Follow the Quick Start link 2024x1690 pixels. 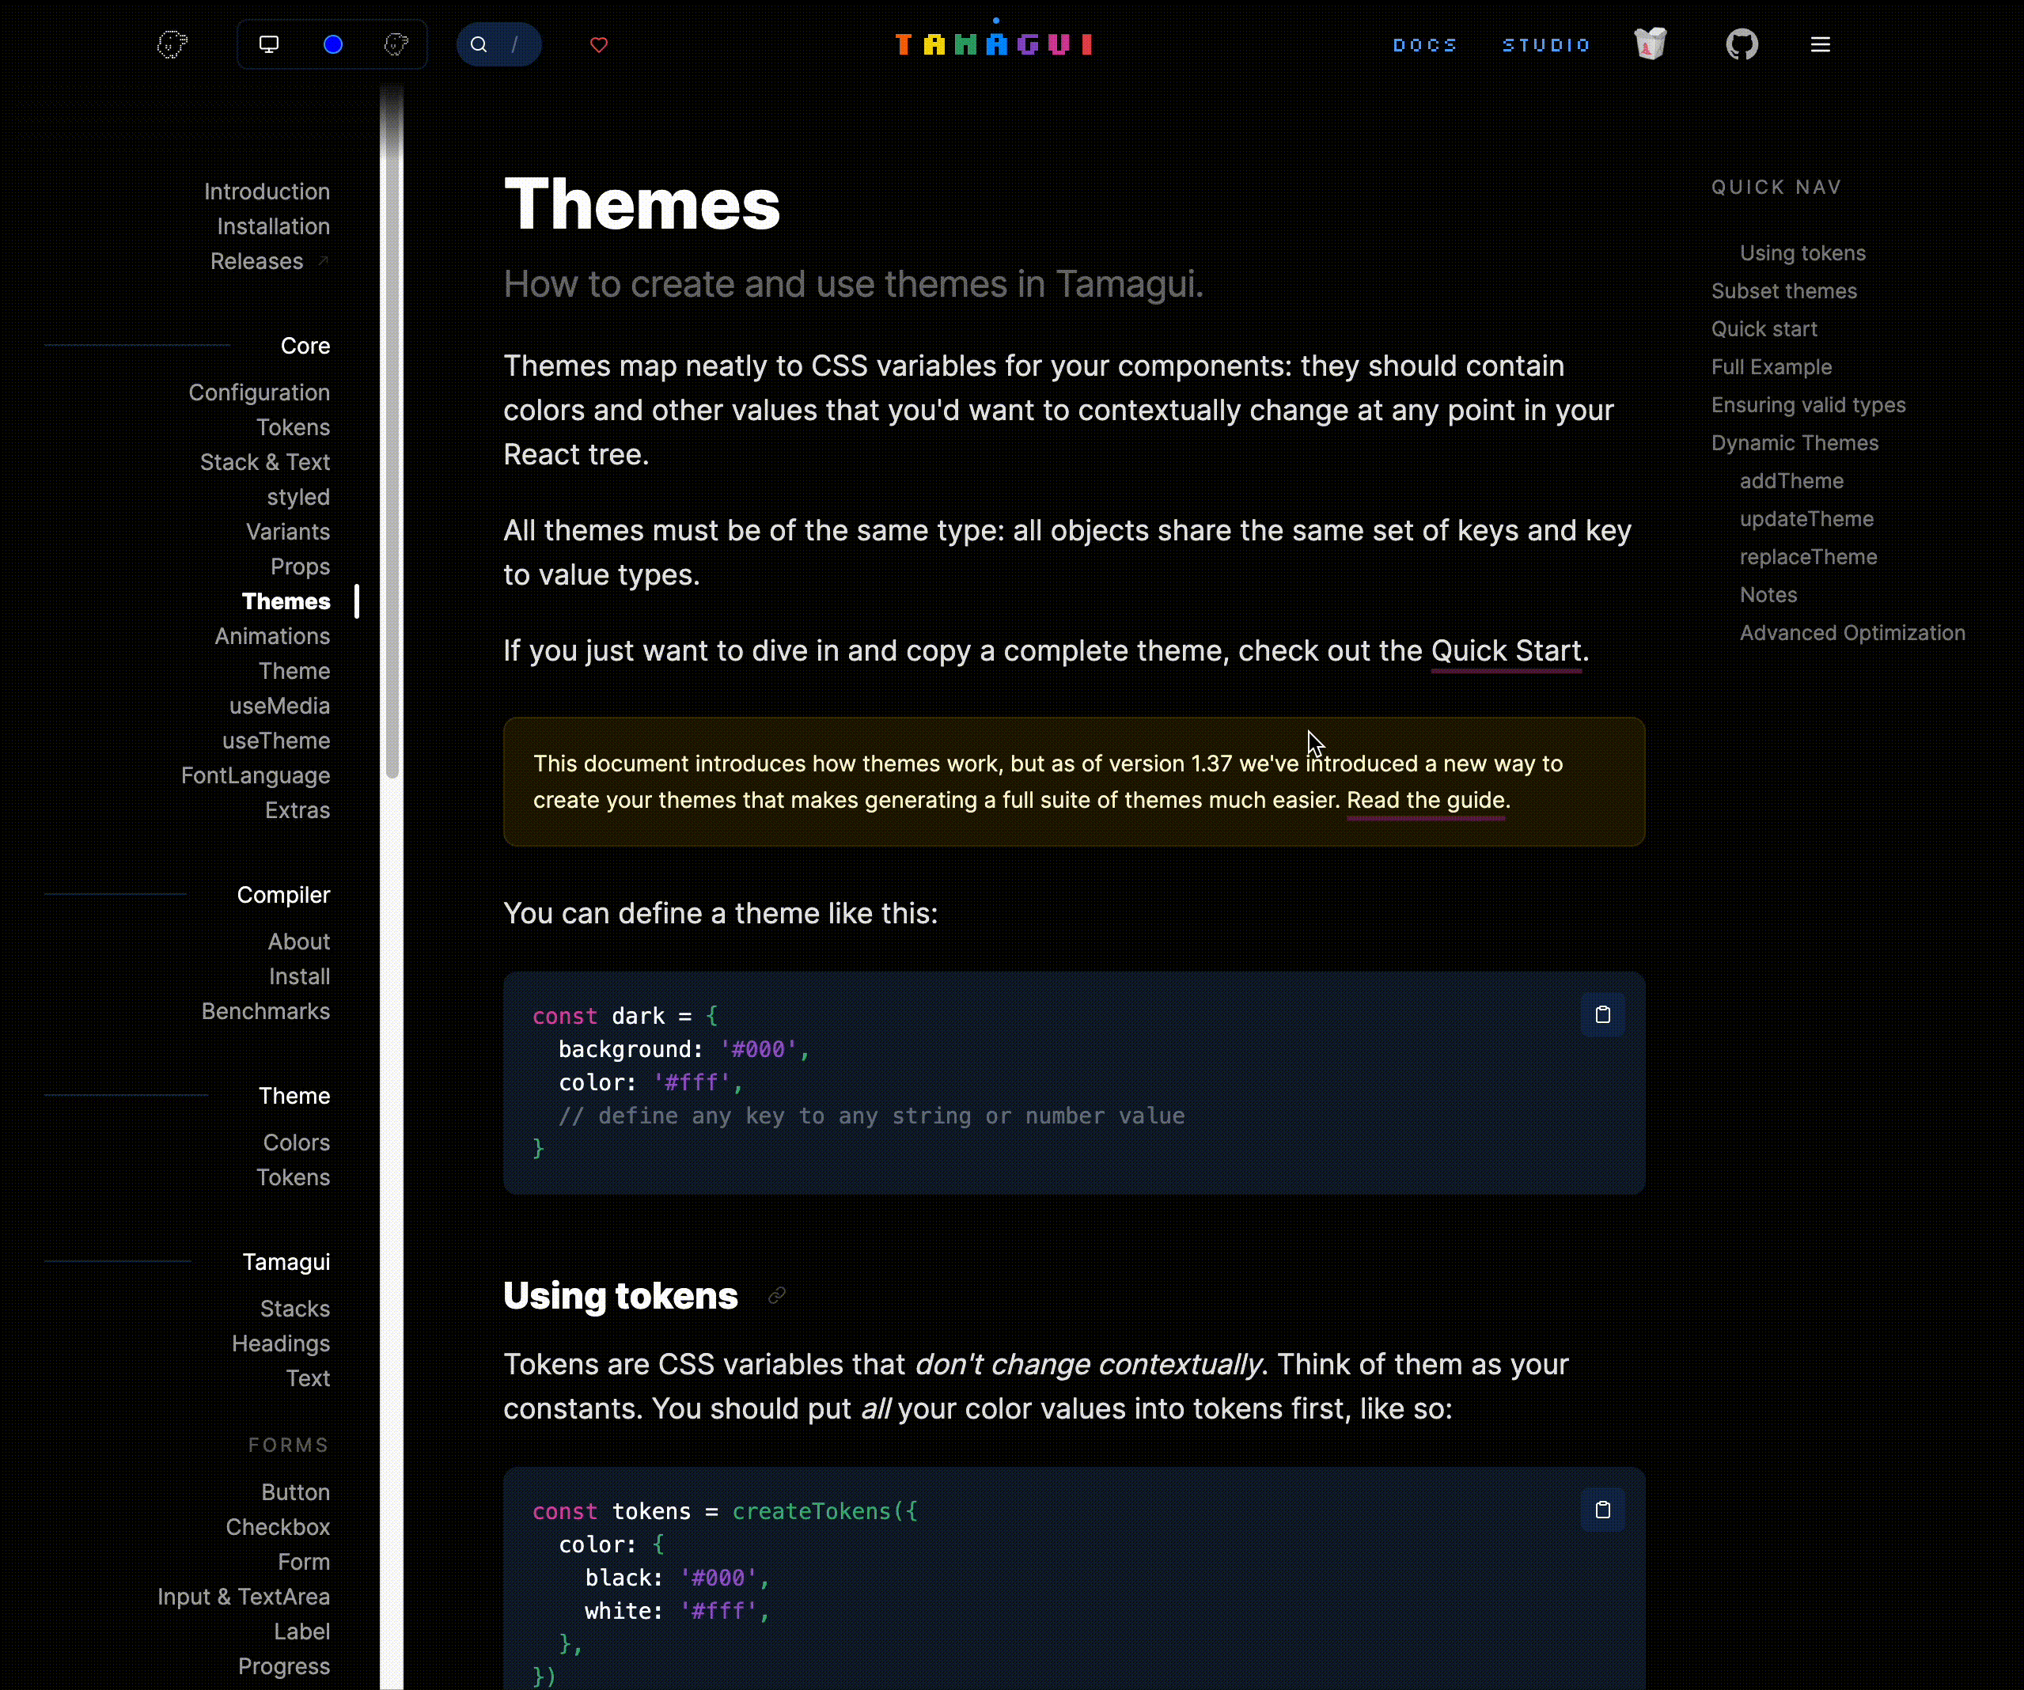tap(1506, 651)
